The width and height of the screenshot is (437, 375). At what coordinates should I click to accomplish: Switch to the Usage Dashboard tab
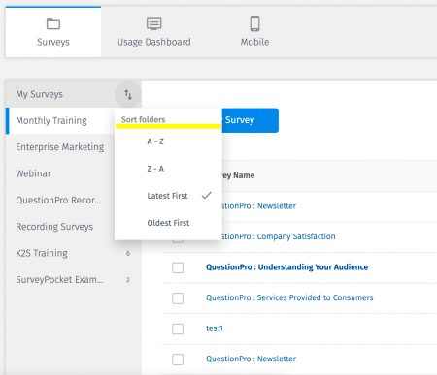click(x=154, y=32)
